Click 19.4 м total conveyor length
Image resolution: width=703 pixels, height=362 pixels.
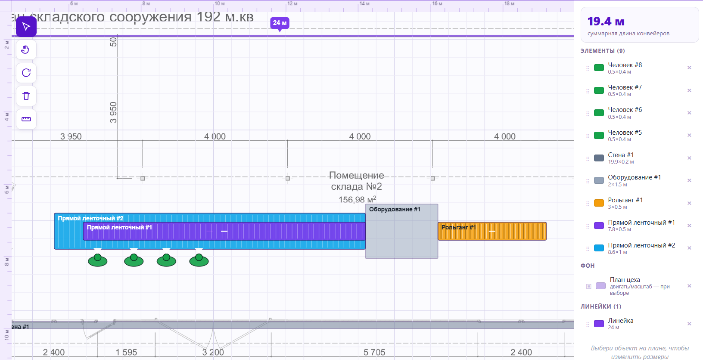tap(606, 21)
